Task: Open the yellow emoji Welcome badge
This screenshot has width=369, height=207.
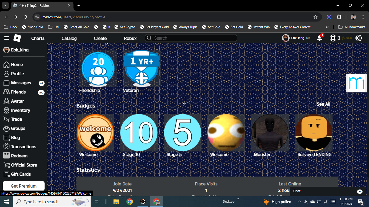Action: click(226, 133)
